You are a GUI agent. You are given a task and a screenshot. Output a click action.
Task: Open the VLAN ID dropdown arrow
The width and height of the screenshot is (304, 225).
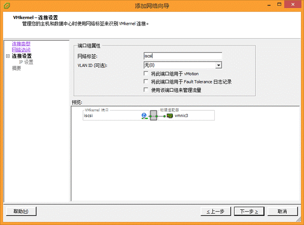218,65
